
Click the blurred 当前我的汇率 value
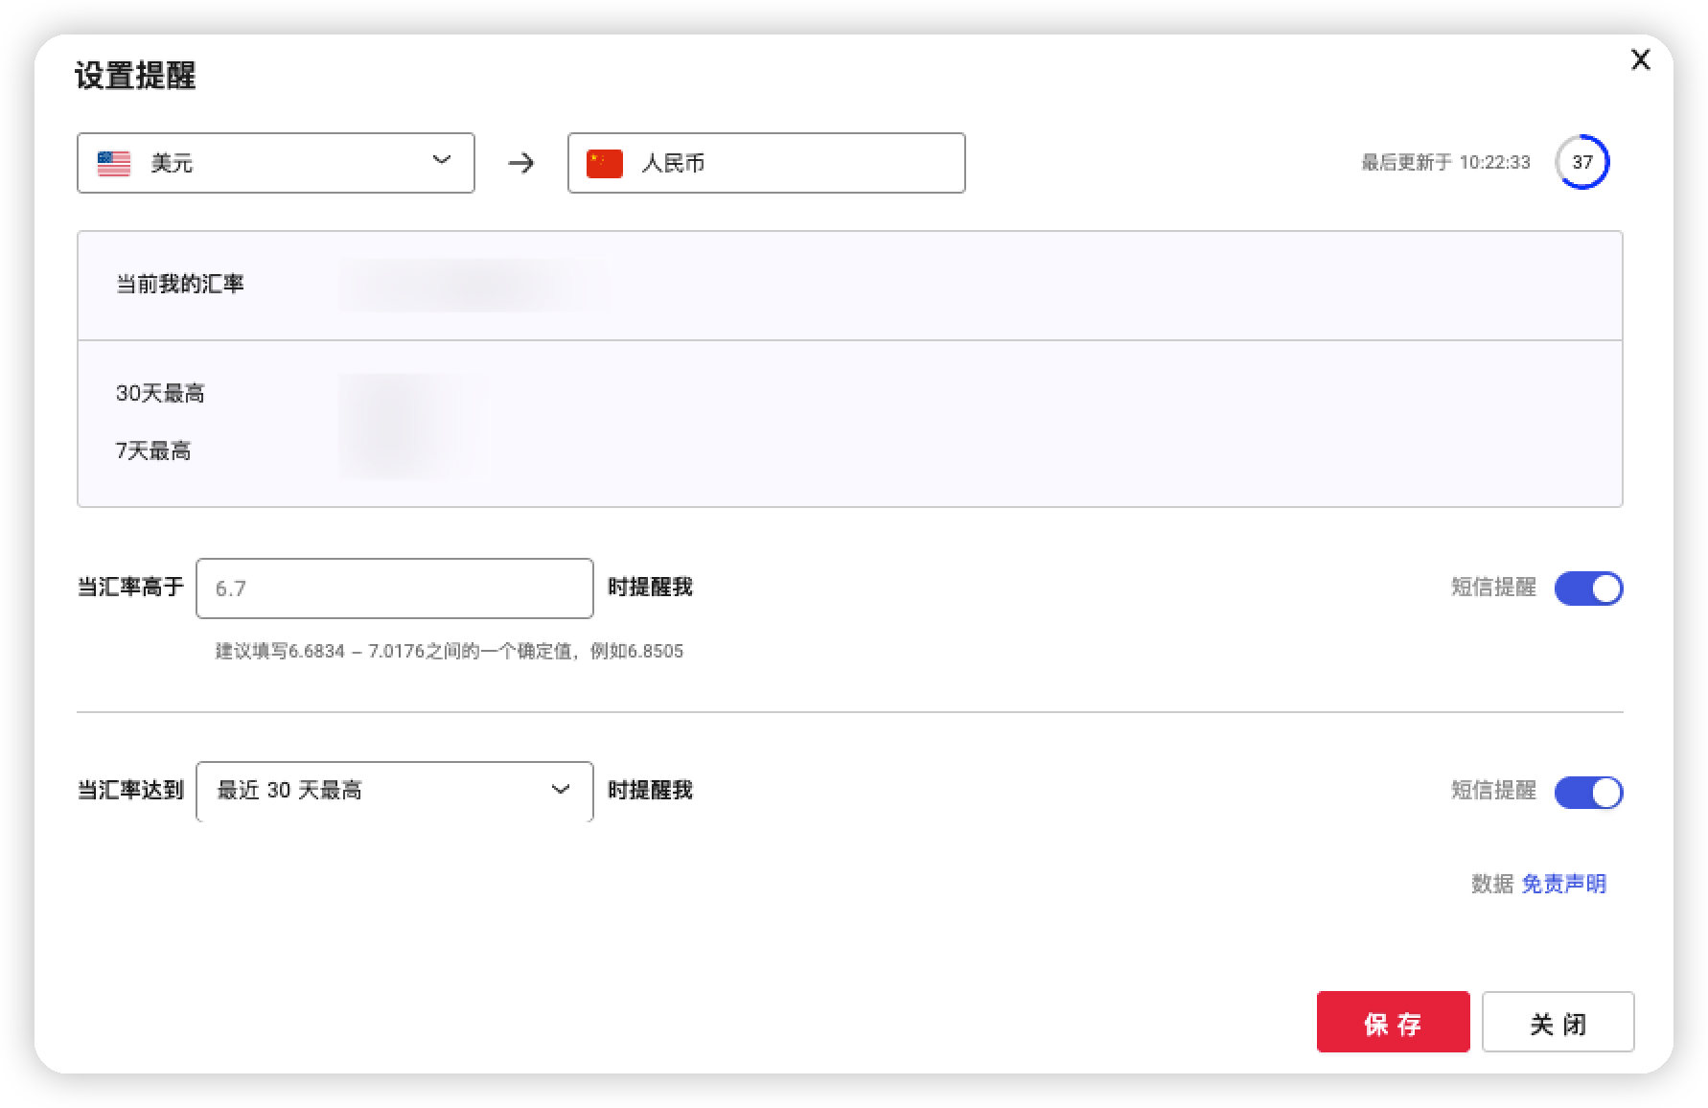click(473, 285)
